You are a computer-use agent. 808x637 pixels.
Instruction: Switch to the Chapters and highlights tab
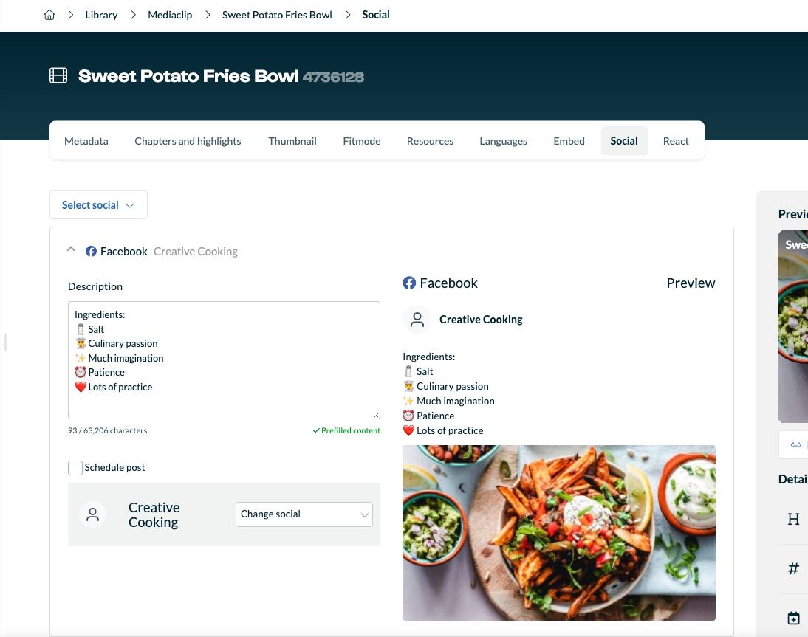[188, 141]
